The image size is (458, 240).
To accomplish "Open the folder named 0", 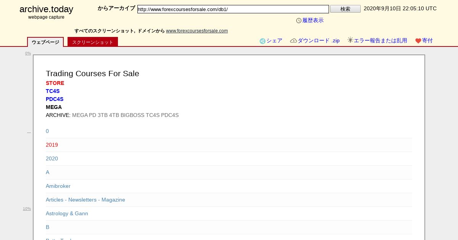I will coord(47,131).
